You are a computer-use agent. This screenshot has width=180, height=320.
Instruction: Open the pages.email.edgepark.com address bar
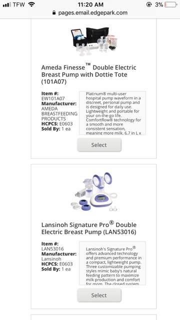(90, 12)
